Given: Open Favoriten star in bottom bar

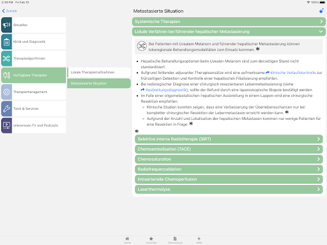Looking at the screenshot, I should (x=151, y=239).
